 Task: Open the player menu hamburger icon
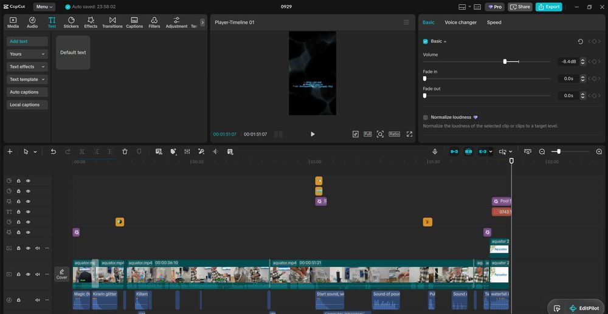click(406, 22)
